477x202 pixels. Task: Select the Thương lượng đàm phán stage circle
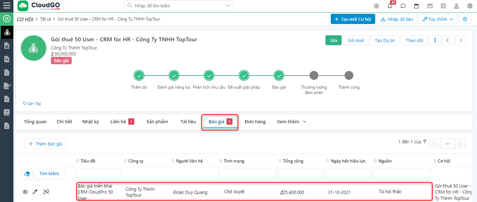coord(313,76)
